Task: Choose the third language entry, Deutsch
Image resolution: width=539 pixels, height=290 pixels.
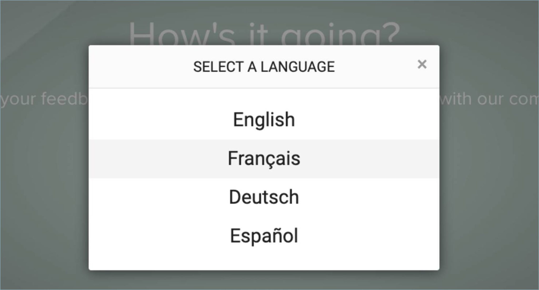Action: (x=264, y=197)
